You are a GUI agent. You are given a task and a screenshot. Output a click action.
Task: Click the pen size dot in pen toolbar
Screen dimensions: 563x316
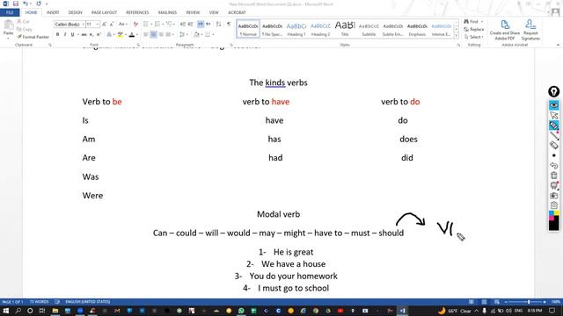click(x=553, y=155)
